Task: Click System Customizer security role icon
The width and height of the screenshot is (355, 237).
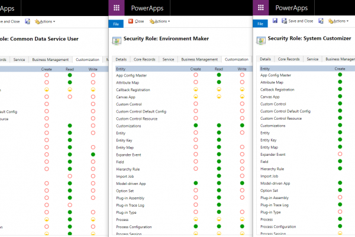Action: click(x=261, y=41)
